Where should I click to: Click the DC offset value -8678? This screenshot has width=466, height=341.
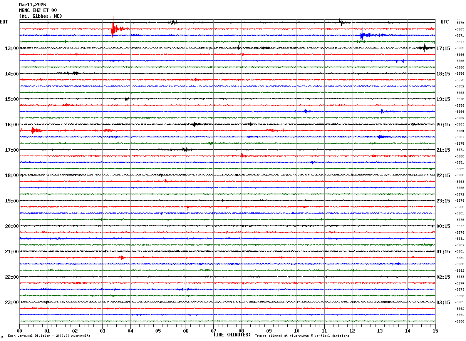tap(460, 201)
